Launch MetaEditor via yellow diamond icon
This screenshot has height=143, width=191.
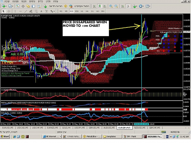point(65,6)
